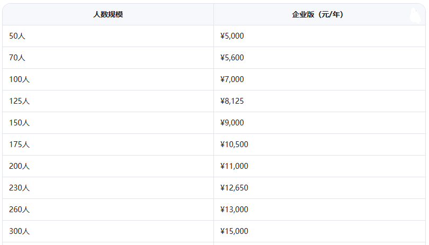Click the 人数规模 column header
This screenshot has height=245, width=429.
108,14
